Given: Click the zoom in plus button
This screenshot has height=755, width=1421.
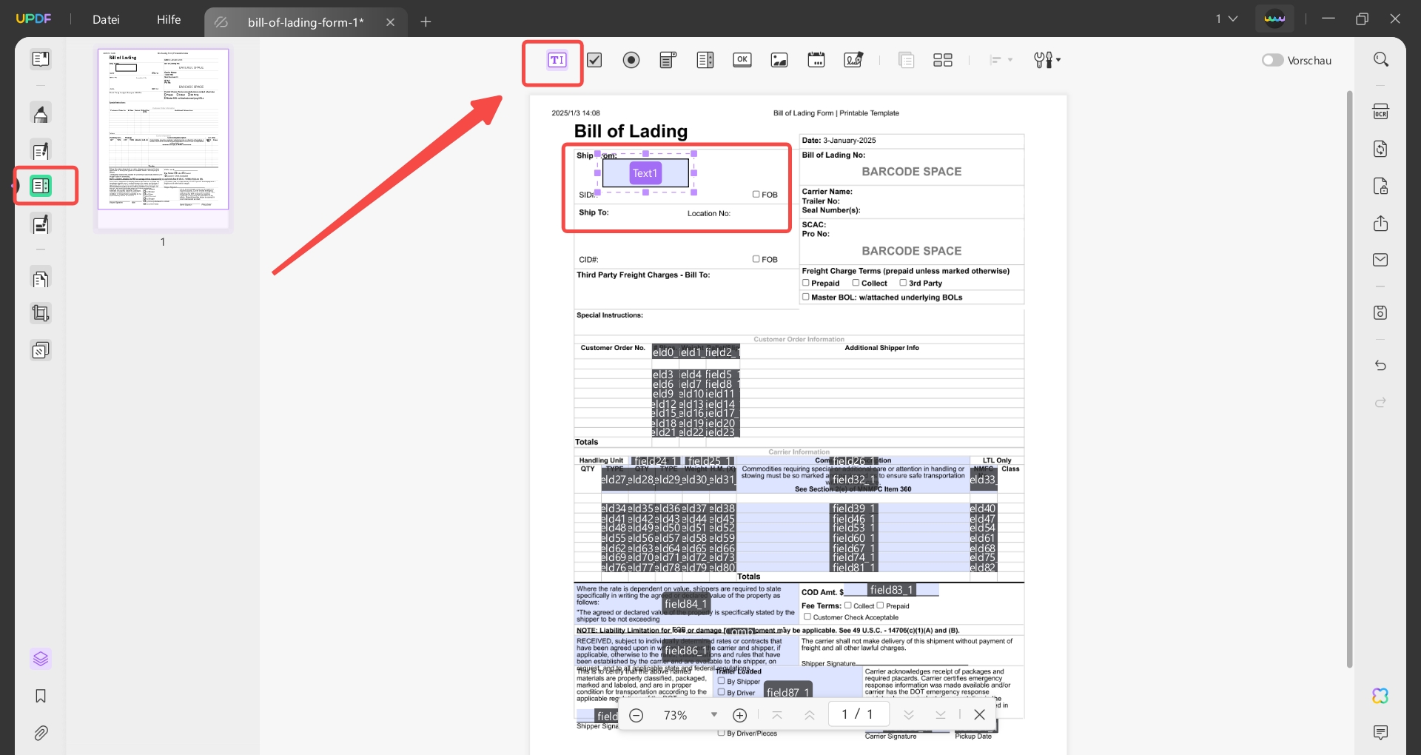Looking at the screenshot, I should (739, 715).
